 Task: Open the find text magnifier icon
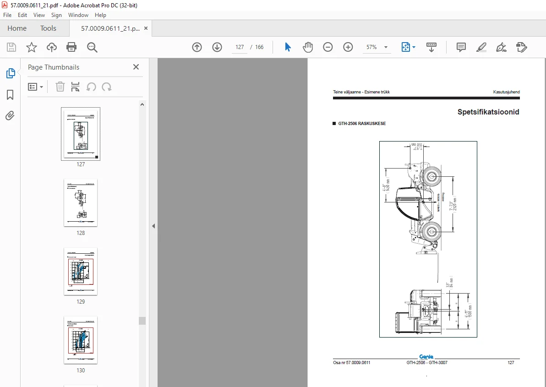tap(92, 47)
